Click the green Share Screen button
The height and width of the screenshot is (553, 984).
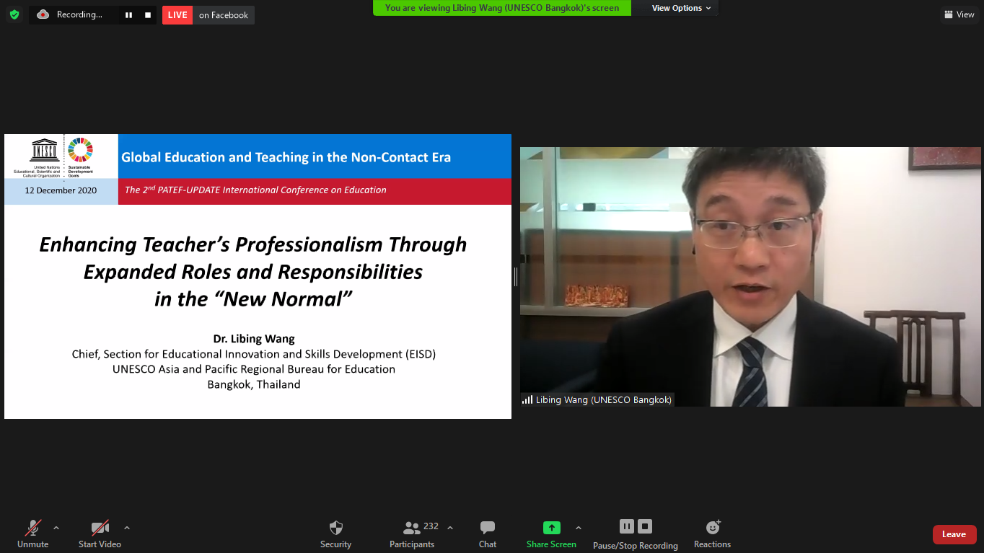tap(551, 534)
